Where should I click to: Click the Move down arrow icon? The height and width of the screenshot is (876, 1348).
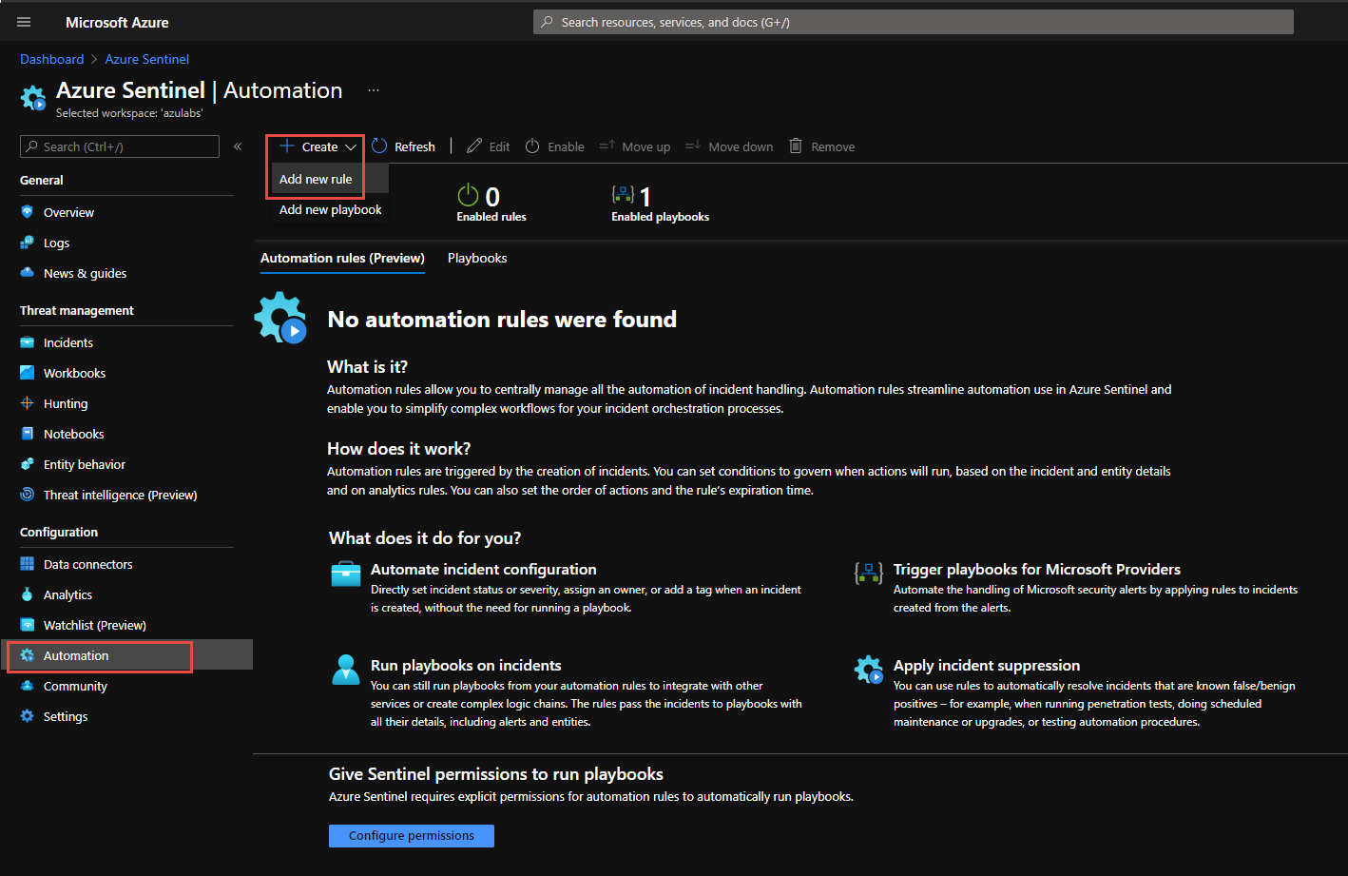pyautogui.click(x=693, y=146)
